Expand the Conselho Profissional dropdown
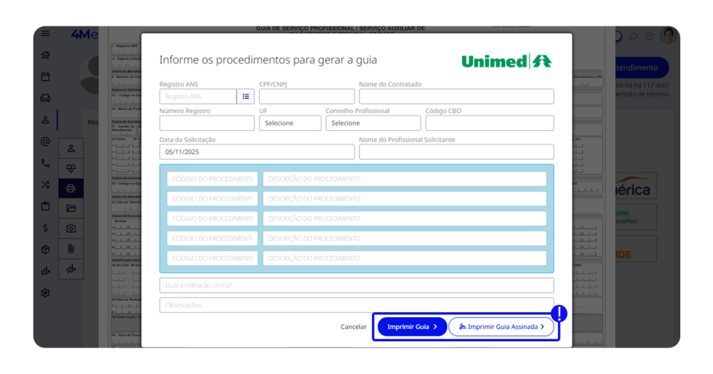713x374 pixels. coord(373,123)
